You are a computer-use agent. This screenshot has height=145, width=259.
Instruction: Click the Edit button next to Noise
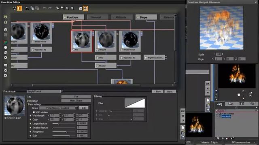pyautogui.click(x=84, y=108)
